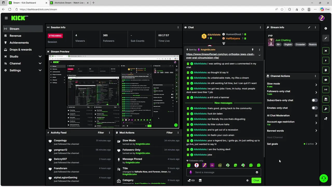Click the green Chat send button

coord(256,181)
